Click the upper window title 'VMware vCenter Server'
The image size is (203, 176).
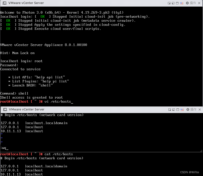pyautogui.click(x=26, y=3)
